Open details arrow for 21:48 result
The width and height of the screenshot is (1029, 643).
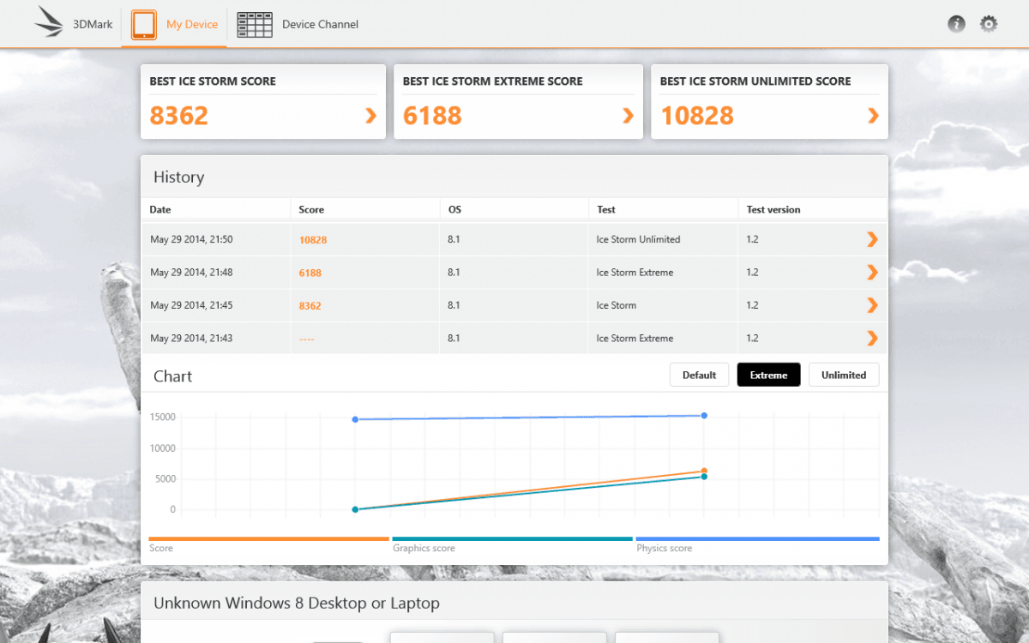pyautogui.click(x=872, y=273)
